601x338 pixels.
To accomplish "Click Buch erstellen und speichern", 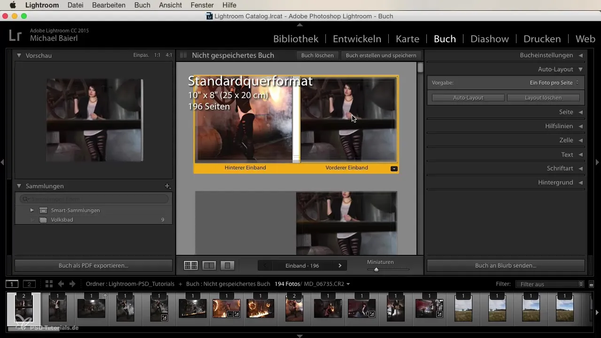I will point(381,55).
